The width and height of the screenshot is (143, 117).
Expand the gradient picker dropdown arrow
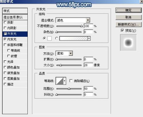coord(89,39)
